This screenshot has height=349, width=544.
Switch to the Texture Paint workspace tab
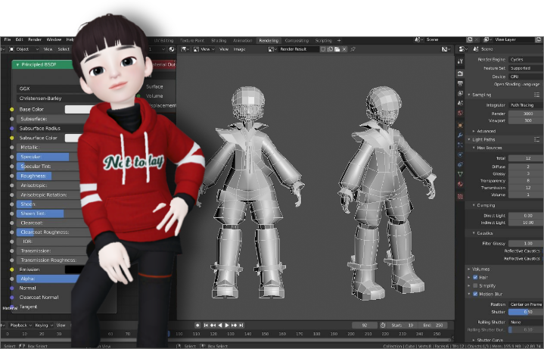(192, 41)
